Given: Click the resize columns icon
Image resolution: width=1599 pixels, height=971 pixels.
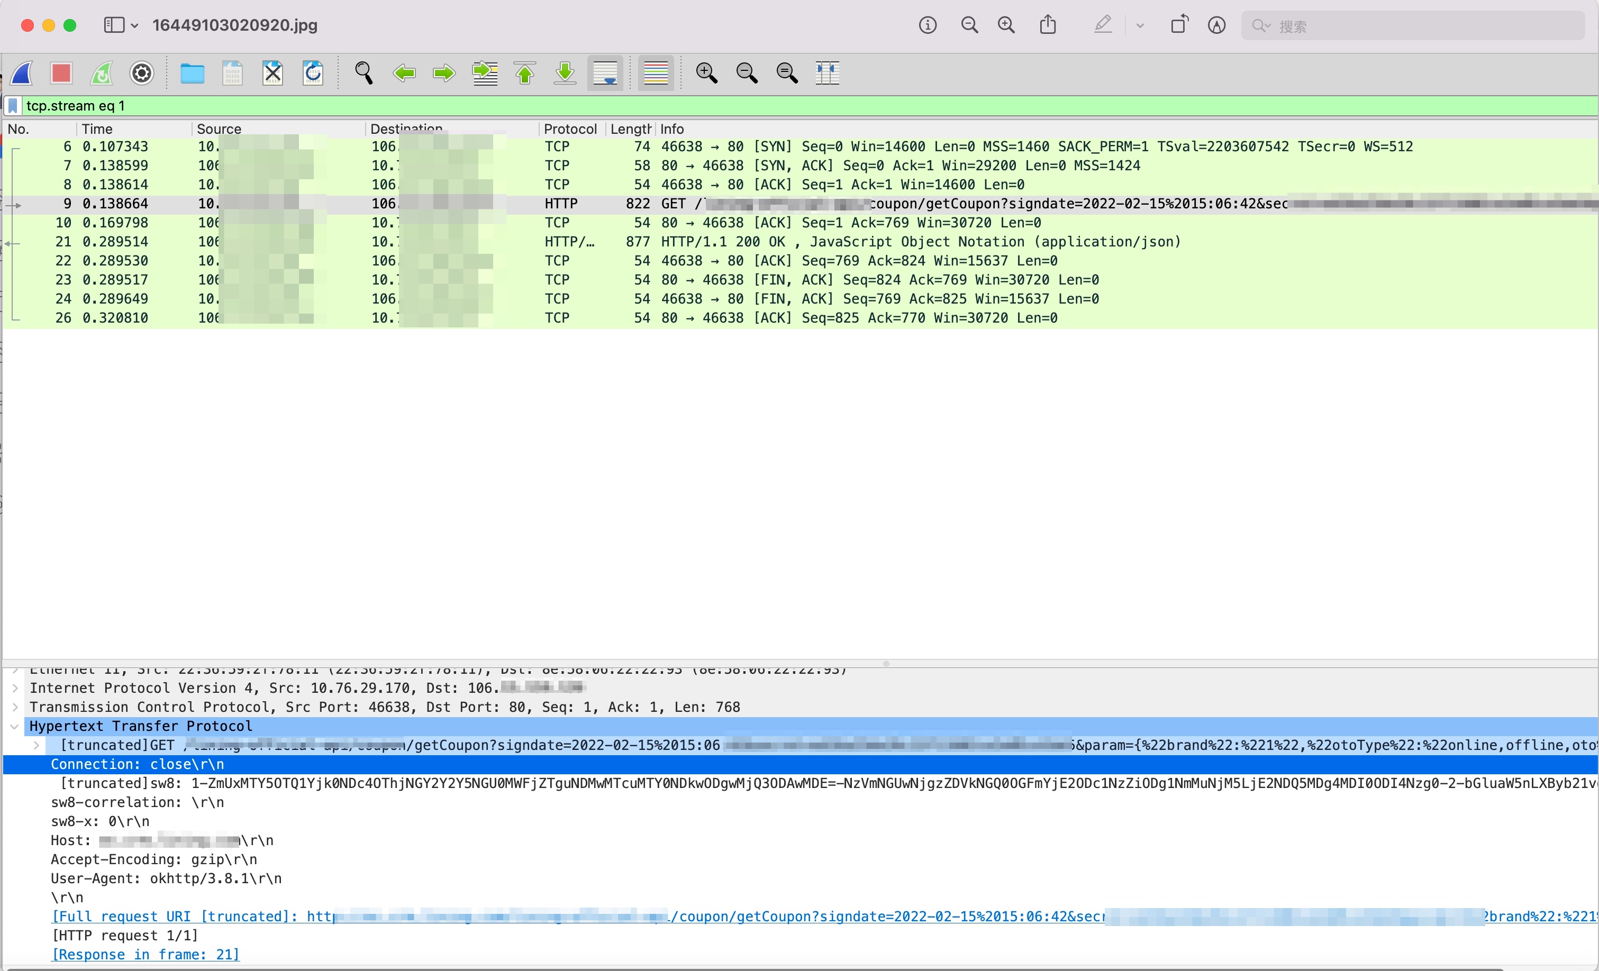Looking at the screenshot, I should (x=828, y=74).
